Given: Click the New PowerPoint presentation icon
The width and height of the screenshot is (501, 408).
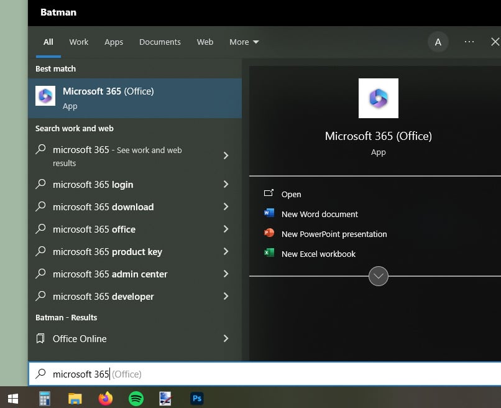Looking at the screenshot, I should point(269,233).
